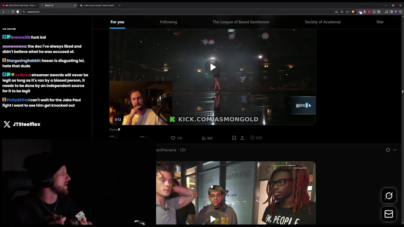Open pink X extension icon

(365, 12)
